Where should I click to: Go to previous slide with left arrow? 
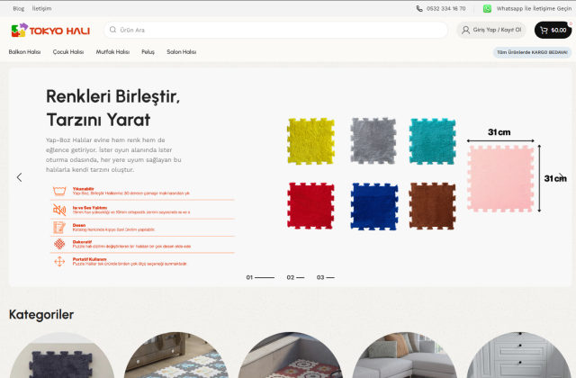[19, 177]
